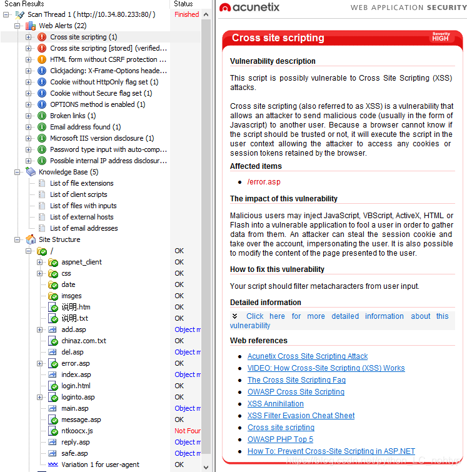This screenshot has height=472, width=467.
Task: Click the Site Structure house icon
Action: point(31,239)
